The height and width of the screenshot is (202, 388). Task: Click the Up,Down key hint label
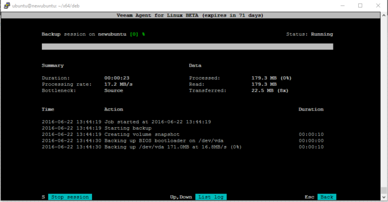pos(181,197)
